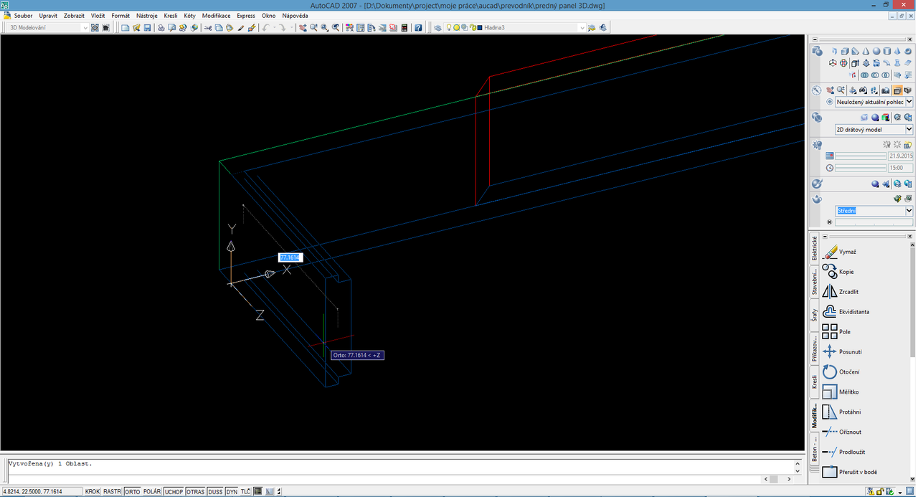This screenshot has height=497, width=918.
Task: Click the Protáhni (stretch) tool icon
Action: click(x=830, y=412)
